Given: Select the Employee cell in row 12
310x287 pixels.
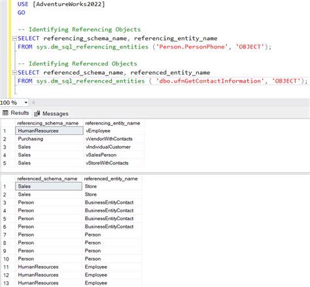Looking at the screenshot, I should click(112, 275).
